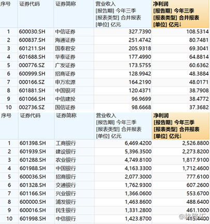Screen dimensions: 210x224
Task: Select net profit value 80.7481
Action: click(199, 40)
